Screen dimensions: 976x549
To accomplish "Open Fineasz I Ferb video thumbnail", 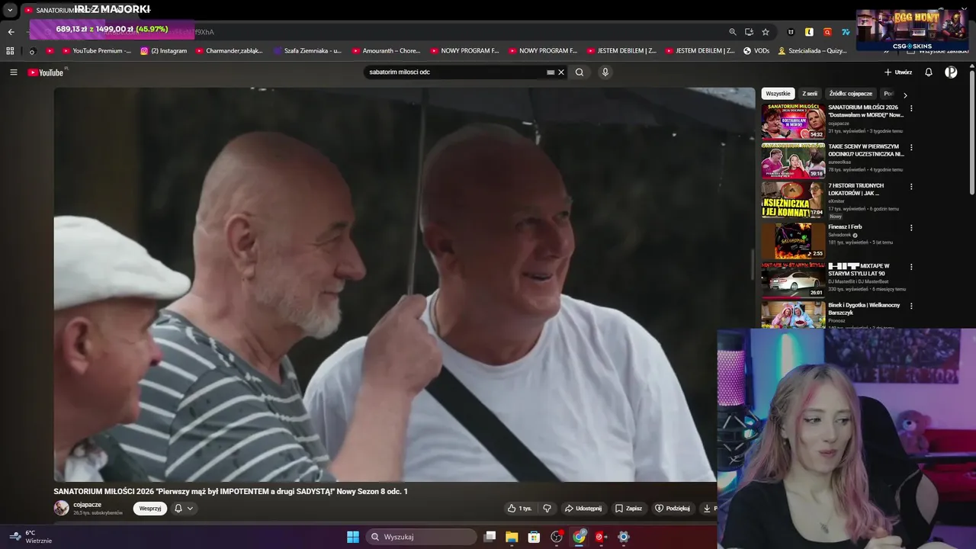I will tap(793, 240).
